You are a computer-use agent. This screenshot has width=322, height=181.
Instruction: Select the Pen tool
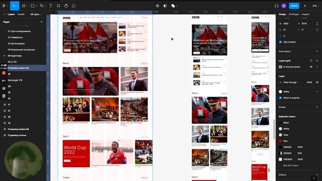click(42, 6)
